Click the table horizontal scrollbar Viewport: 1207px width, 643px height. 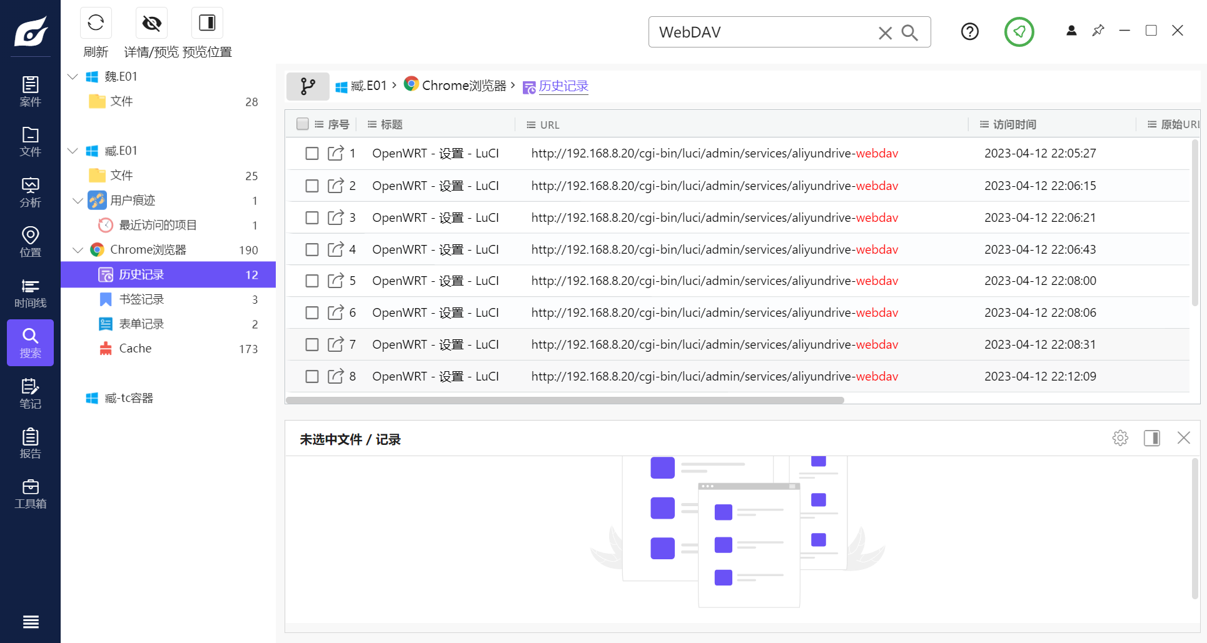pyautogui.click(x=565, y=400)
